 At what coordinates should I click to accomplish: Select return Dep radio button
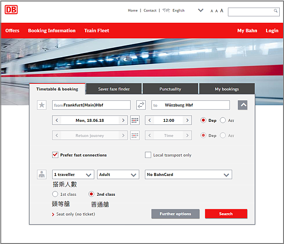[203, 136]
